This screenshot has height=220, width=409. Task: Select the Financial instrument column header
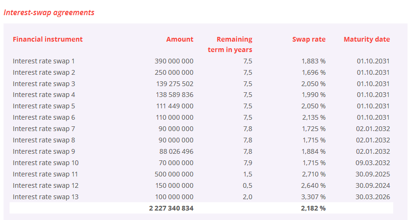tap(48, 39)
